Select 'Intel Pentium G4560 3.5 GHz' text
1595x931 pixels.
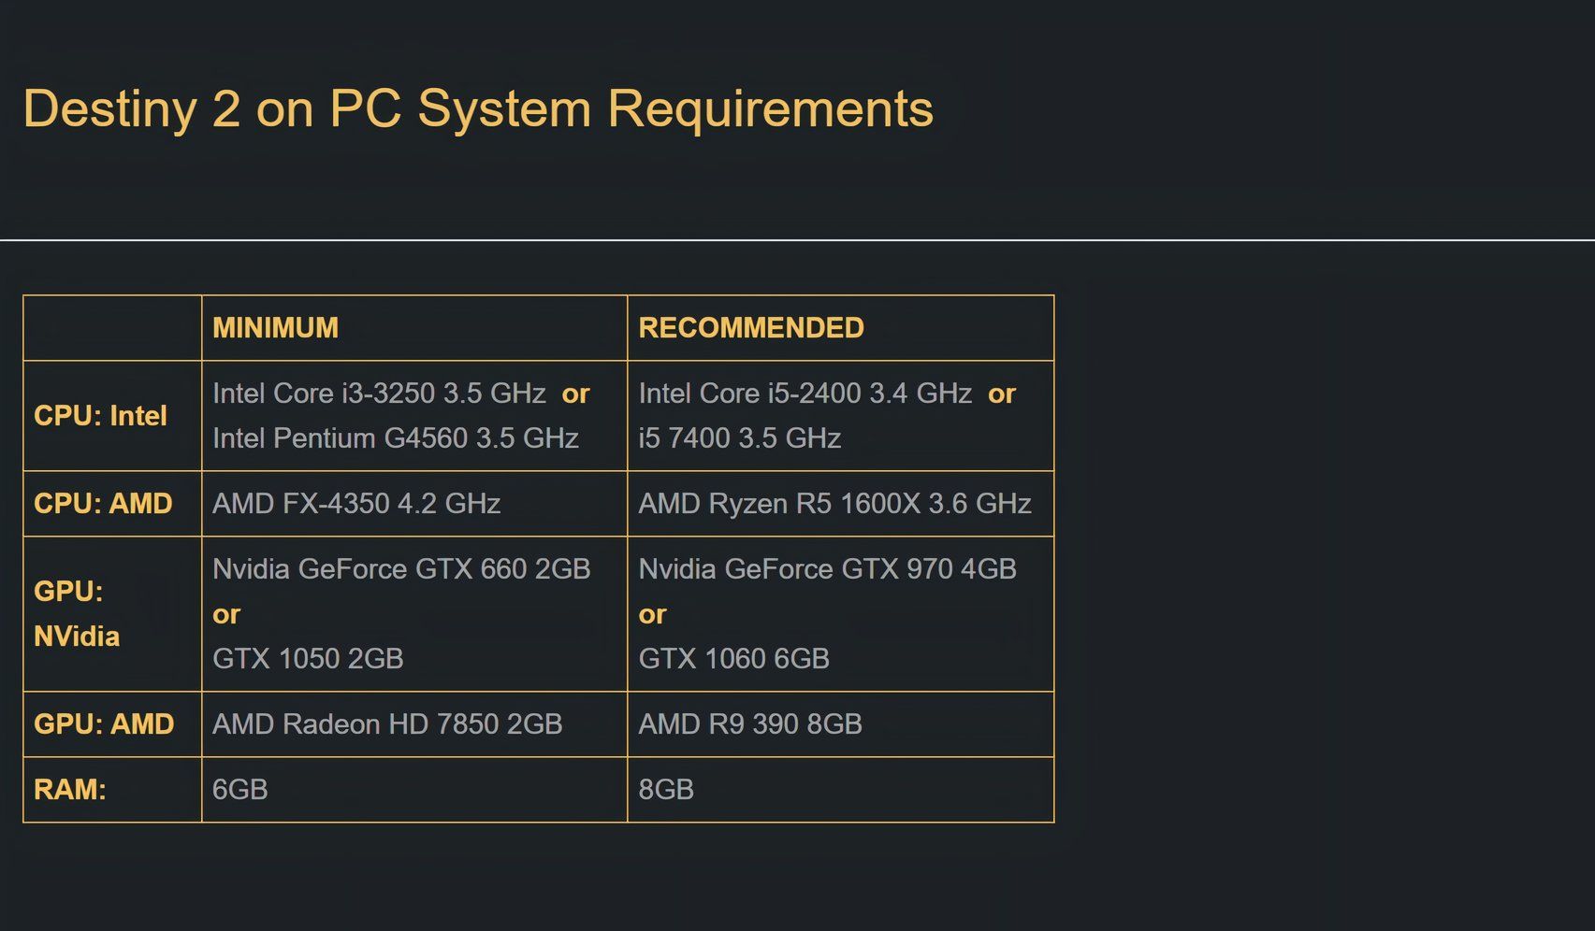(396, 438)
